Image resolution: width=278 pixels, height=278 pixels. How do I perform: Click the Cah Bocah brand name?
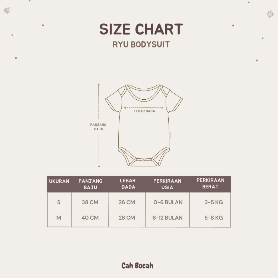(137, 266)
